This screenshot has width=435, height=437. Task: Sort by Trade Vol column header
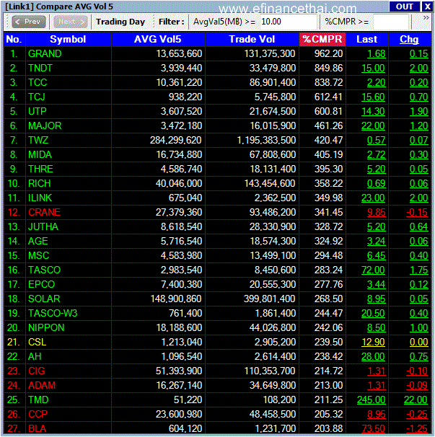pyautogui.click(x=252, y=39)
